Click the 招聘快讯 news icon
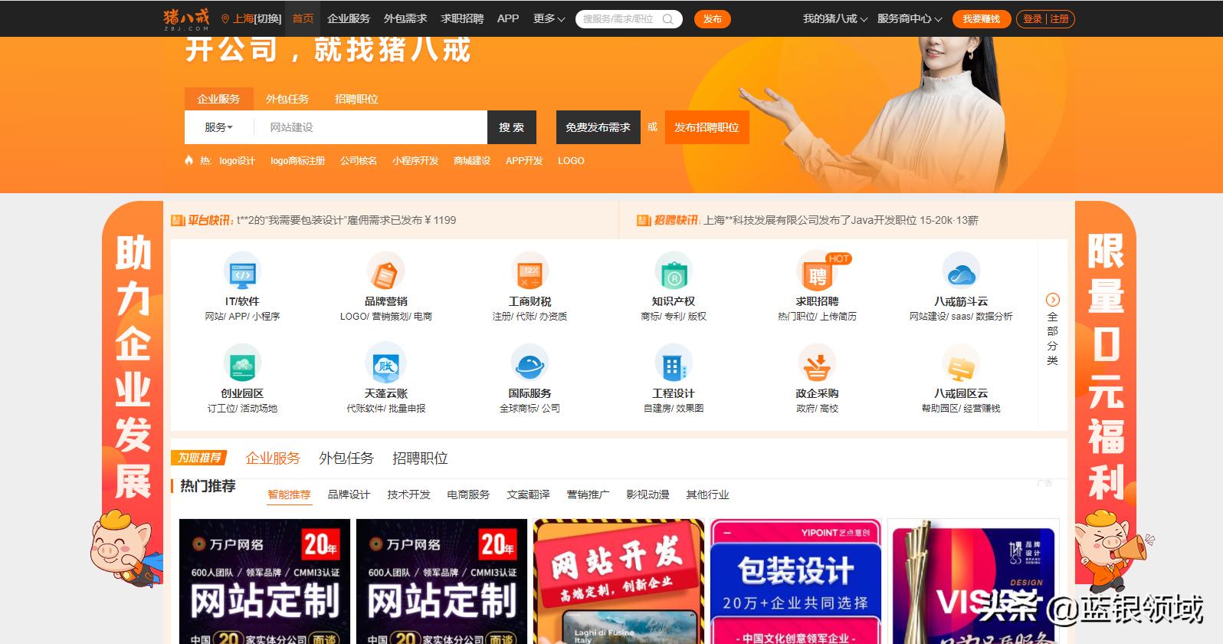1223x644 pixels. coord(644,221)
